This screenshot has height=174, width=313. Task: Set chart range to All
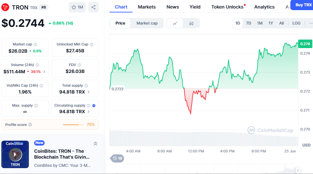[282, 23]
